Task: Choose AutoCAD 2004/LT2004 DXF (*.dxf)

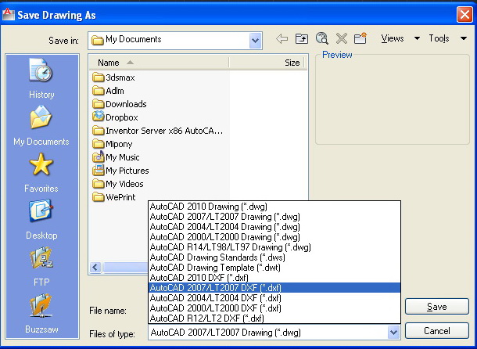Action: pyautogui.click(x=274, y=298)
